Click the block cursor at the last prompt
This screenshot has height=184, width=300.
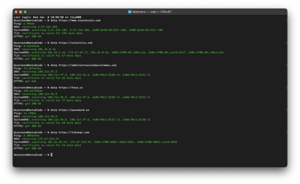coord(51,155)
